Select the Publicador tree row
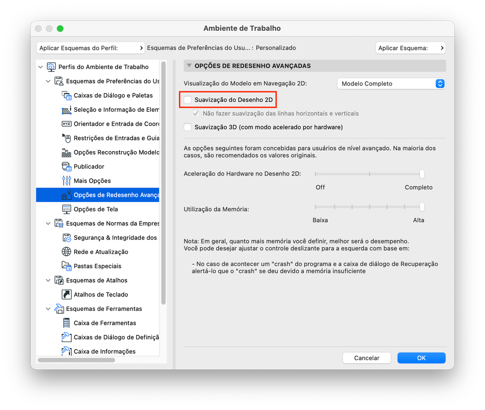Image resolution: width=485 pixels, height=410 pixels. coord(98,167)
